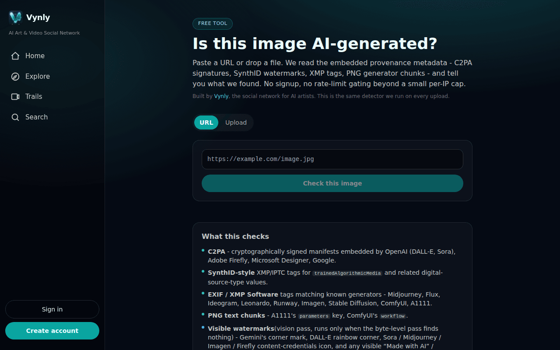This screenshot has width=560, height=350.
Task: Click the C2PA list item label
Action: click(217, 252)
